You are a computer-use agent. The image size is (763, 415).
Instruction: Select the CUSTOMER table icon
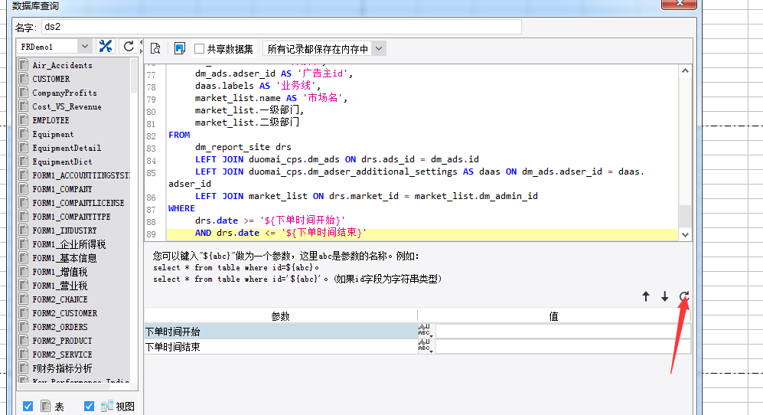pyautogui.click(x=24, y=78)
